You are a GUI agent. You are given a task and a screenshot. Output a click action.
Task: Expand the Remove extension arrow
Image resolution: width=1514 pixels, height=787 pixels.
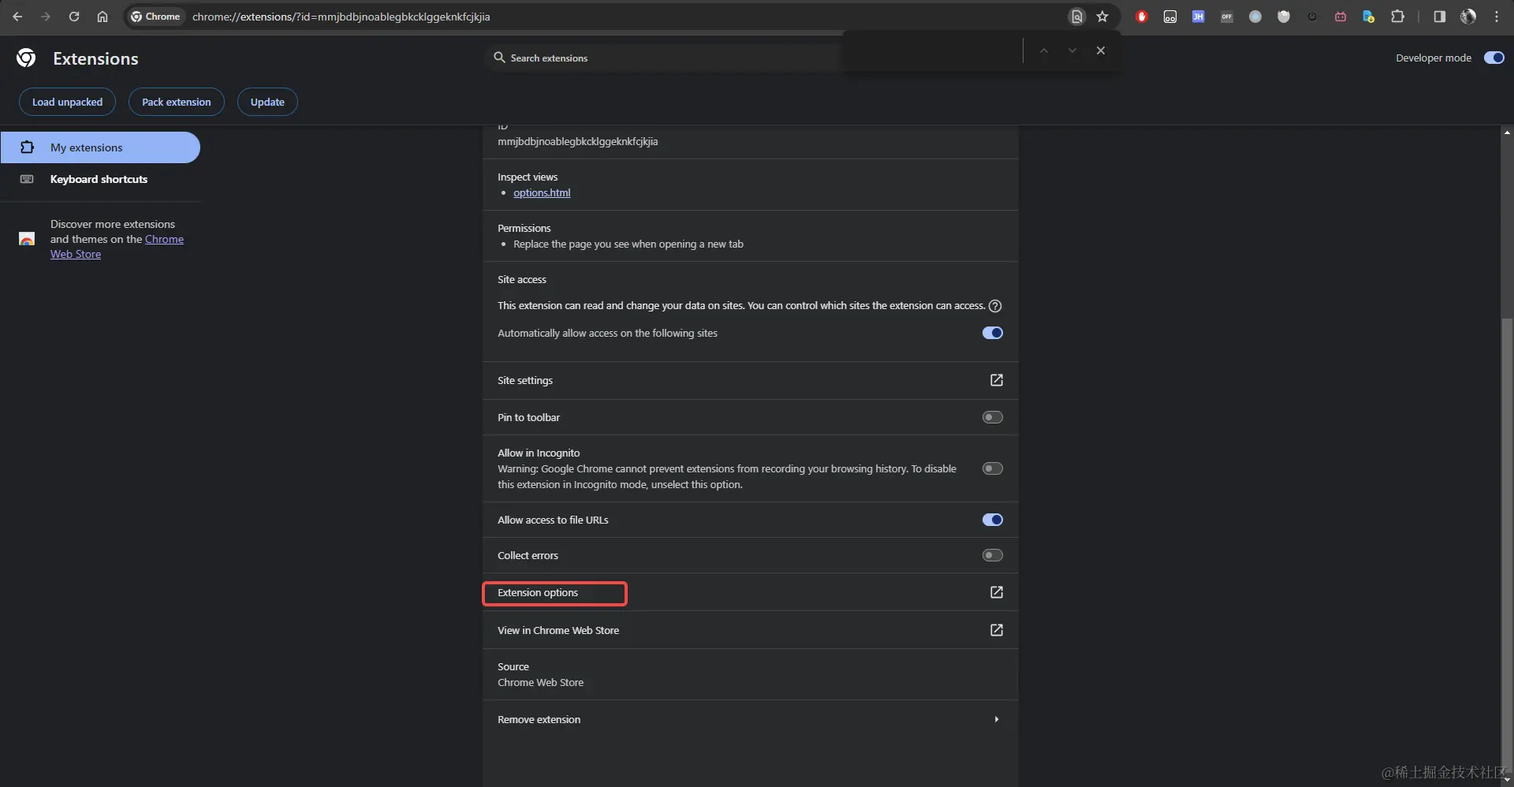997,719
